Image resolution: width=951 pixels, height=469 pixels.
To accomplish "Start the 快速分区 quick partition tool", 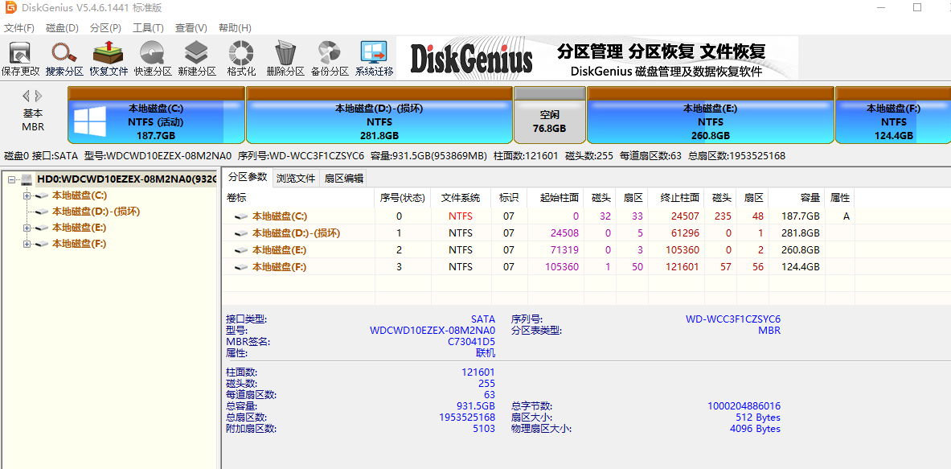I will click(x=153, y=59).
